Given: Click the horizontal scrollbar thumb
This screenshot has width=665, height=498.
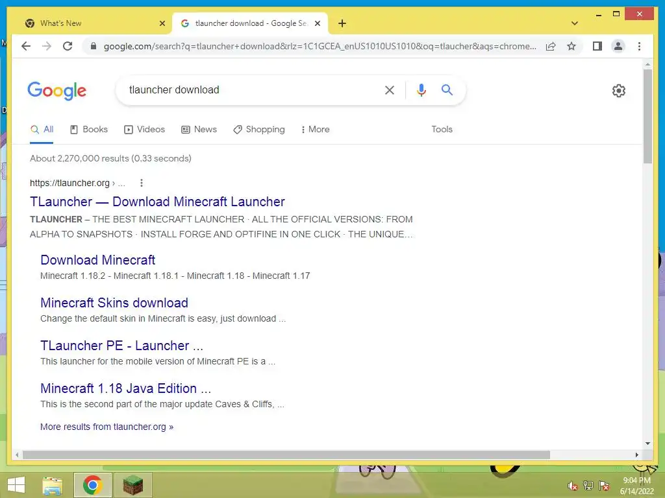Looking at the screenshot, I should [x=286, y=455].
